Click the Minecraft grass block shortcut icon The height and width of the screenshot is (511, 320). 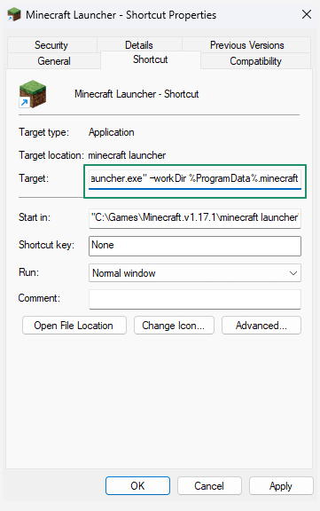32,94
